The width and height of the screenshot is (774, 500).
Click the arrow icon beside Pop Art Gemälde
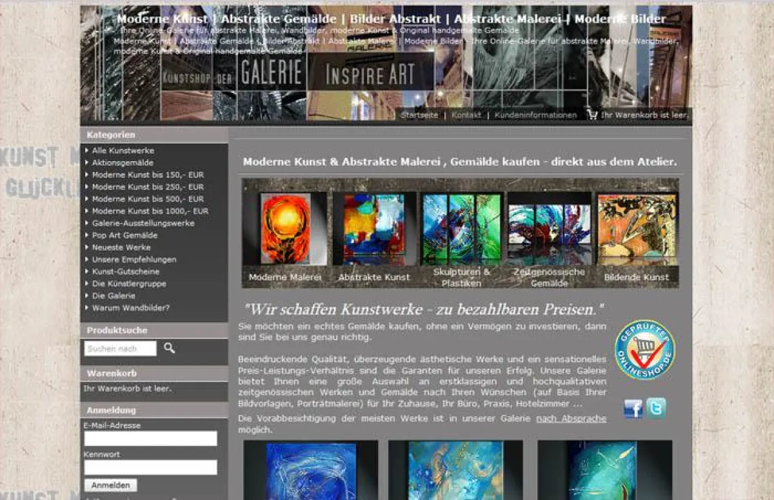(x=86, y=235)
